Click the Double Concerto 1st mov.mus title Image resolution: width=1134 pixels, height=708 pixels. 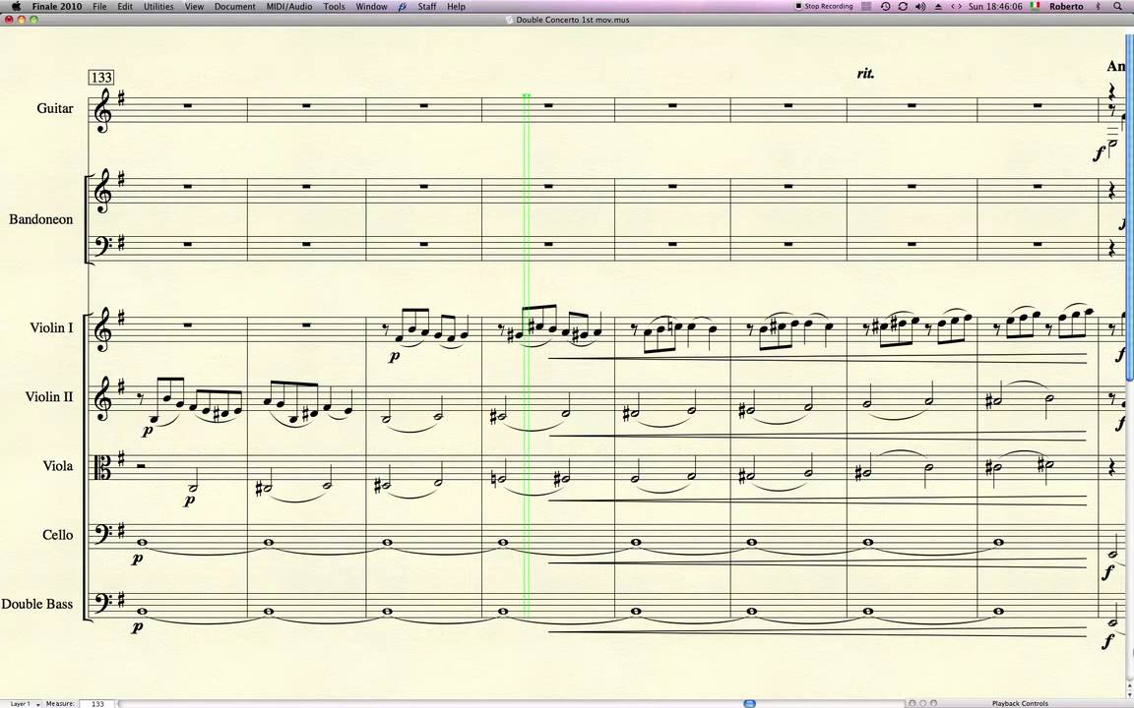point(571,20)
